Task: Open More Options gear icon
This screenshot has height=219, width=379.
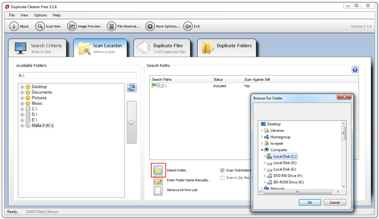Action: (x=150, y=26)
